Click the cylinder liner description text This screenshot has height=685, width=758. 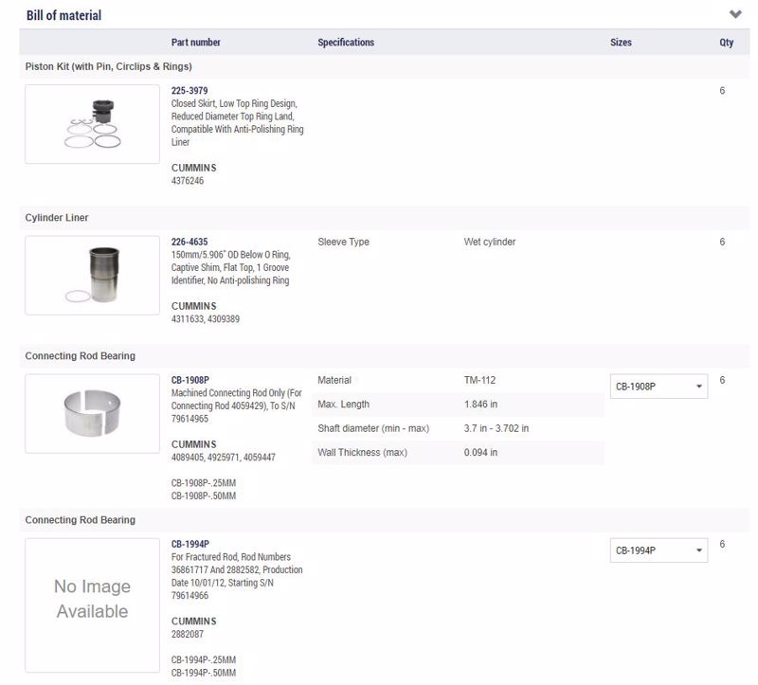230,267
